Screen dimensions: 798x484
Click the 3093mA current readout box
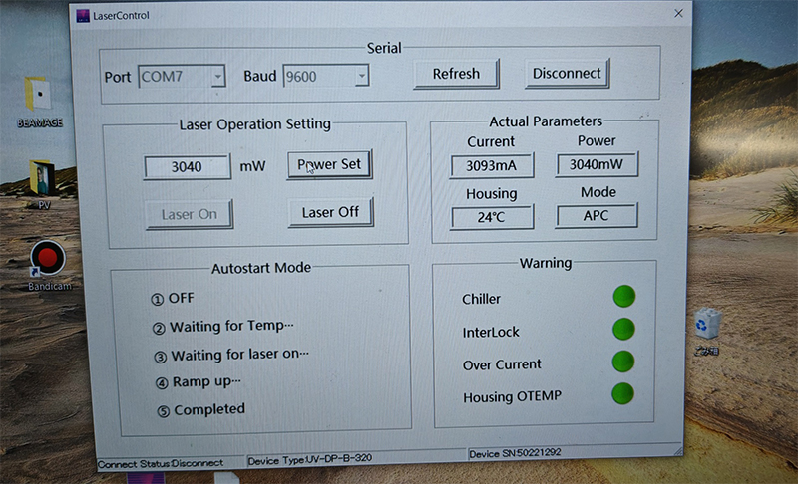click(x=491, y=165)
